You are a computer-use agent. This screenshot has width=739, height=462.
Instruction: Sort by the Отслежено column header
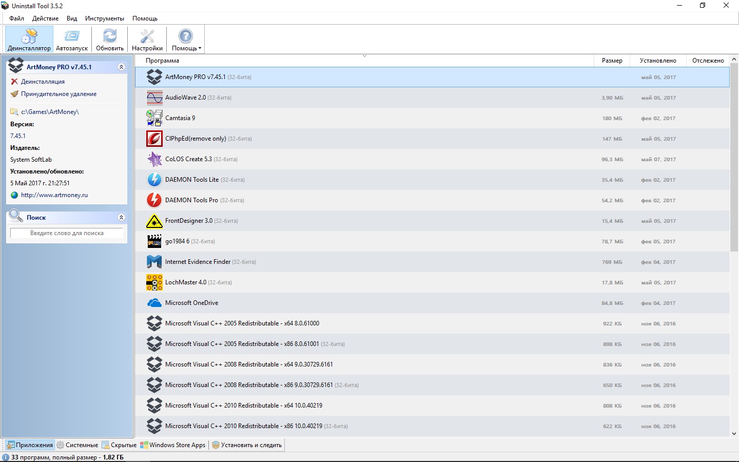(708, 61)
